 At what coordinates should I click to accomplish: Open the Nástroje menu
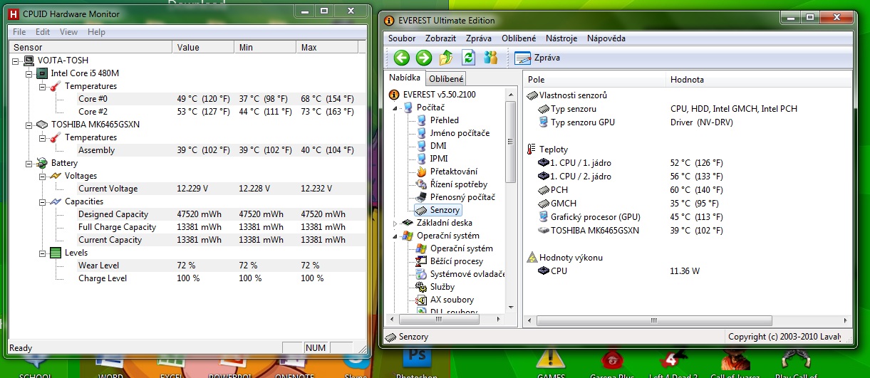tap(561, 38)
